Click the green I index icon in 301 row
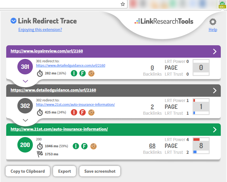 [x=74, y=73]
